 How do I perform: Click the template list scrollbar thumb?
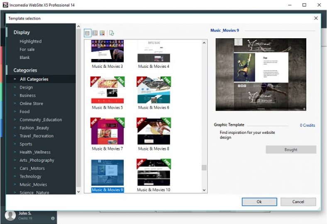(x=204, y=168)
